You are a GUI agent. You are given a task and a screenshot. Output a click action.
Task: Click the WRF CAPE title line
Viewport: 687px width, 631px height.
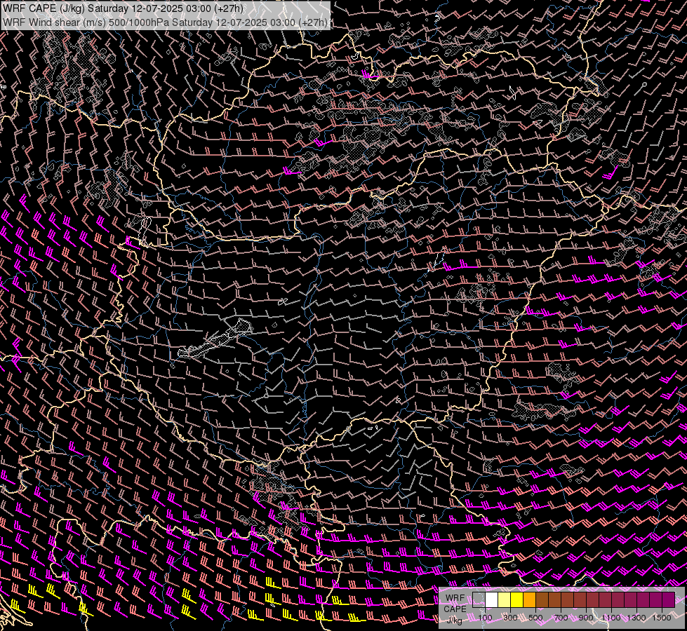124,8
